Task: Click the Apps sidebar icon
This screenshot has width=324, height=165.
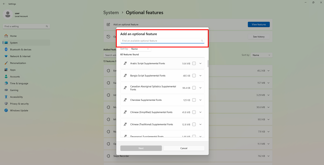Action: (6, 70)
